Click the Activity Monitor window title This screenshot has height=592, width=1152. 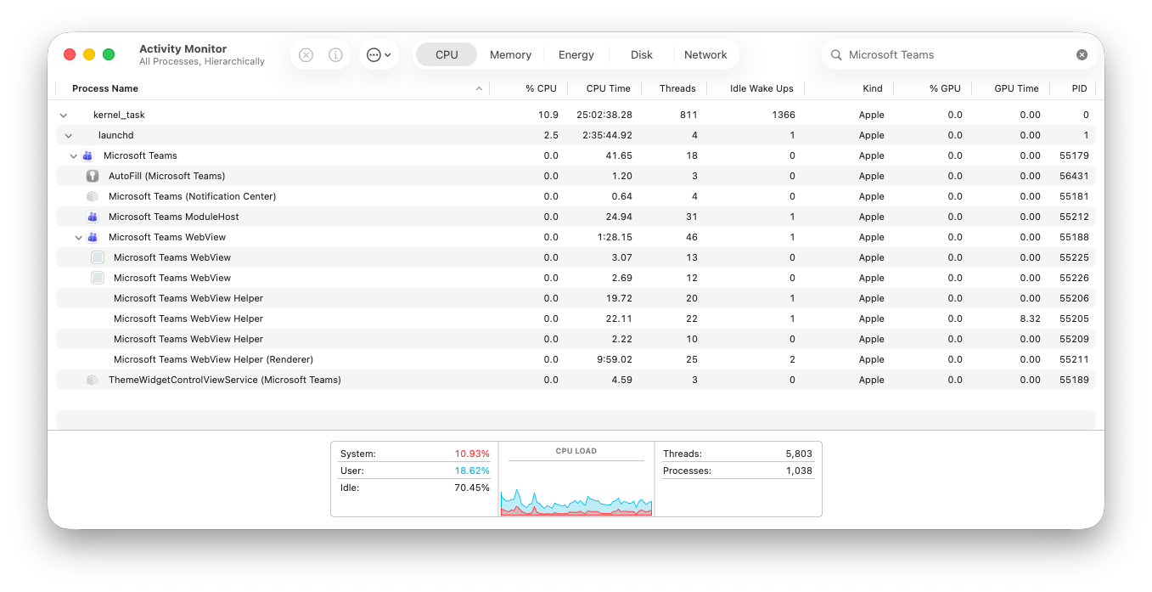[183, 49]
